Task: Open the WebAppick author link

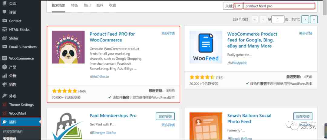Action: coord(239,63)
